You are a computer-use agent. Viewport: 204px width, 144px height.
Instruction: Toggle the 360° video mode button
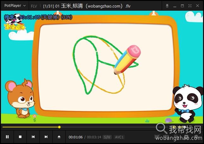coord(157,136)
